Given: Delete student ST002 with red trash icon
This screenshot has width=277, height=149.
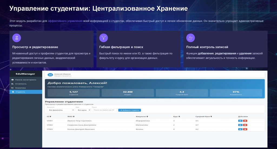Looking at the screenshot, I should tap(245, 125).
